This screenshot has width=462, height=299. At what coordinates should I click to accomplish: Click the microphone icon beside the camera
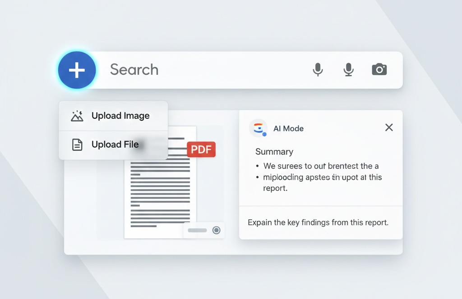348,69
